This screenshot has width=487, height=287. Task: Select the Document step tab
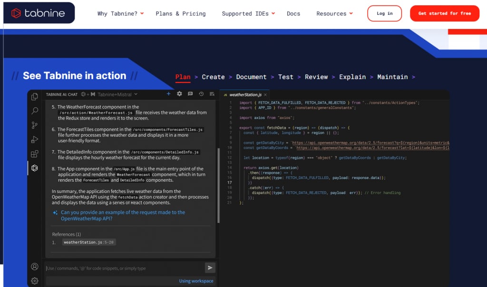(x=251, y=77)
